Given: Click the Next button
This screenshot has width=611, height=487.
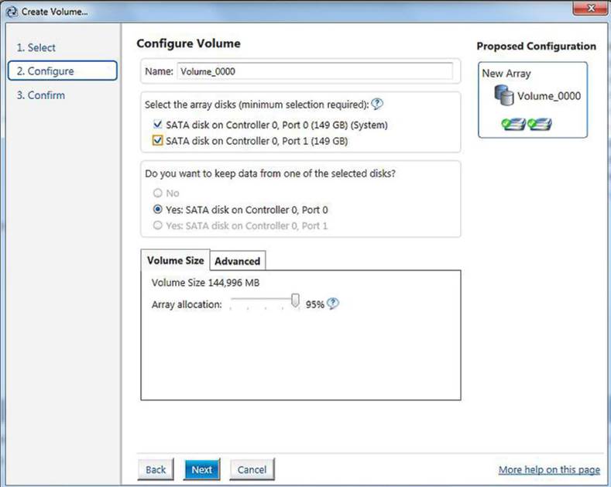Looking at the screenshot, I should coord(202,469).
